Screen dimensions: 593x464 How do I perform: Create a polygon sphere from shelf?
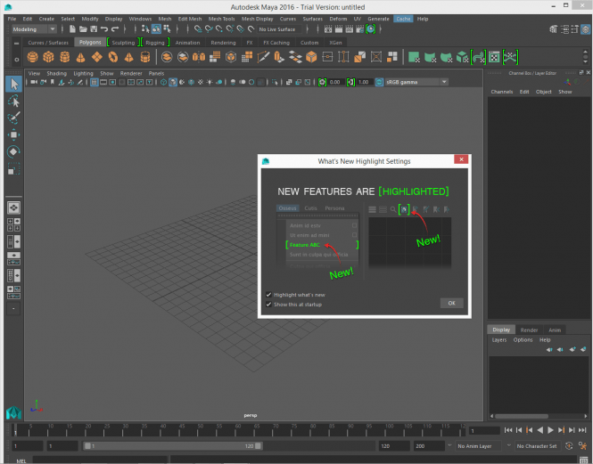(x=32, y=57)
